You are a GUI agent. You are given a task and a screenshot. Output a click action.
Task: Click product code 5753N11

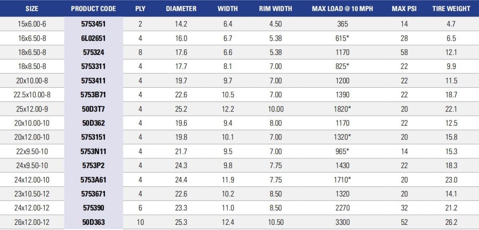(93, 151)
